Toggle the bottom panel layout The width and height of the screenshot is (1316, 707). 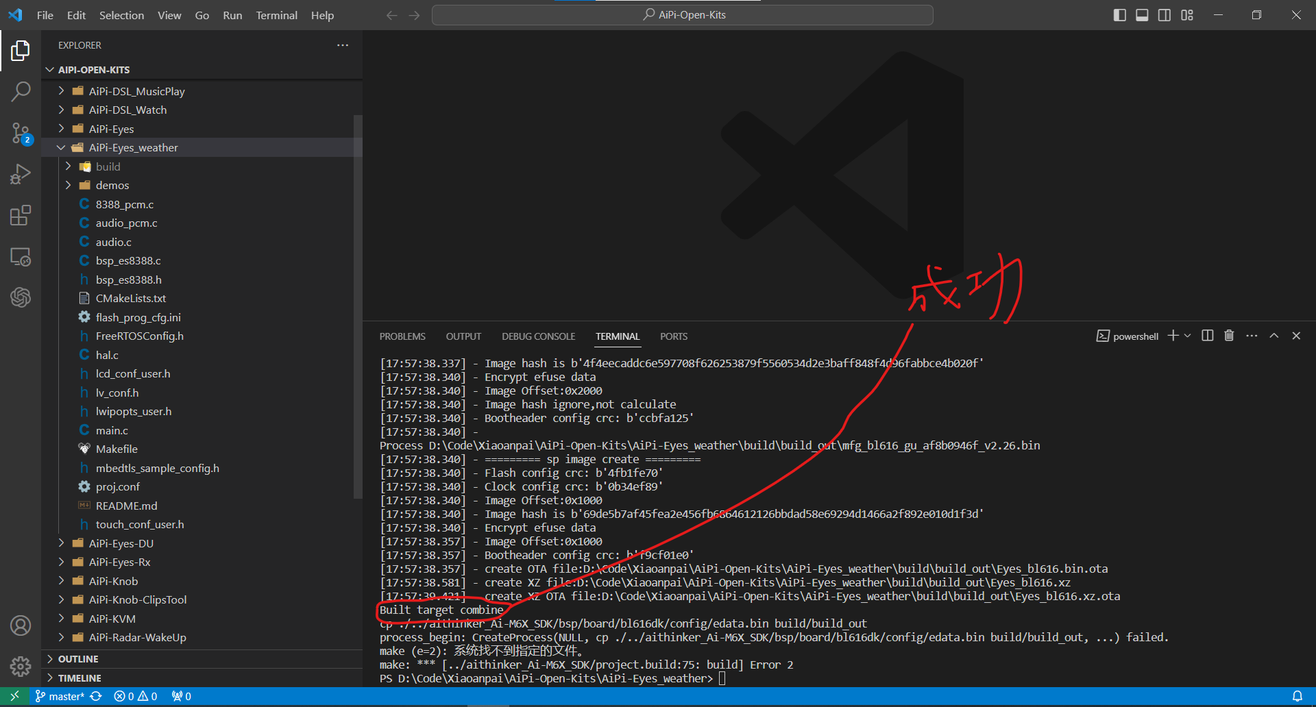click(x=1142, y=15)
